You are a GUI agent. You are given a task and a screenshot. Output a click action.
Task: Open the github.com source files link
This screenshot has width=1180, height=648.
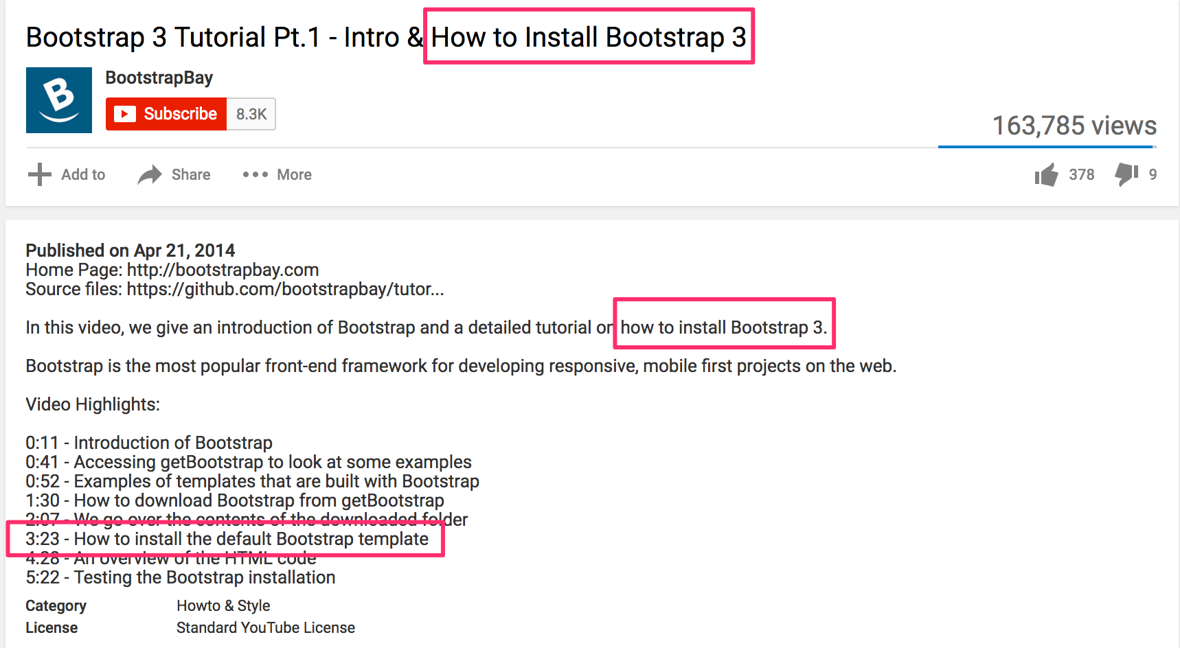pyautogui.click(x=285, y=289)
